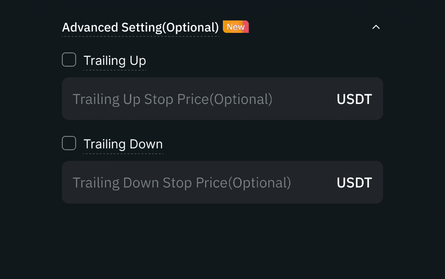Focus the Trailing Up Stop Price field
This screenshot has height=279, width=445.
point(200,99)
